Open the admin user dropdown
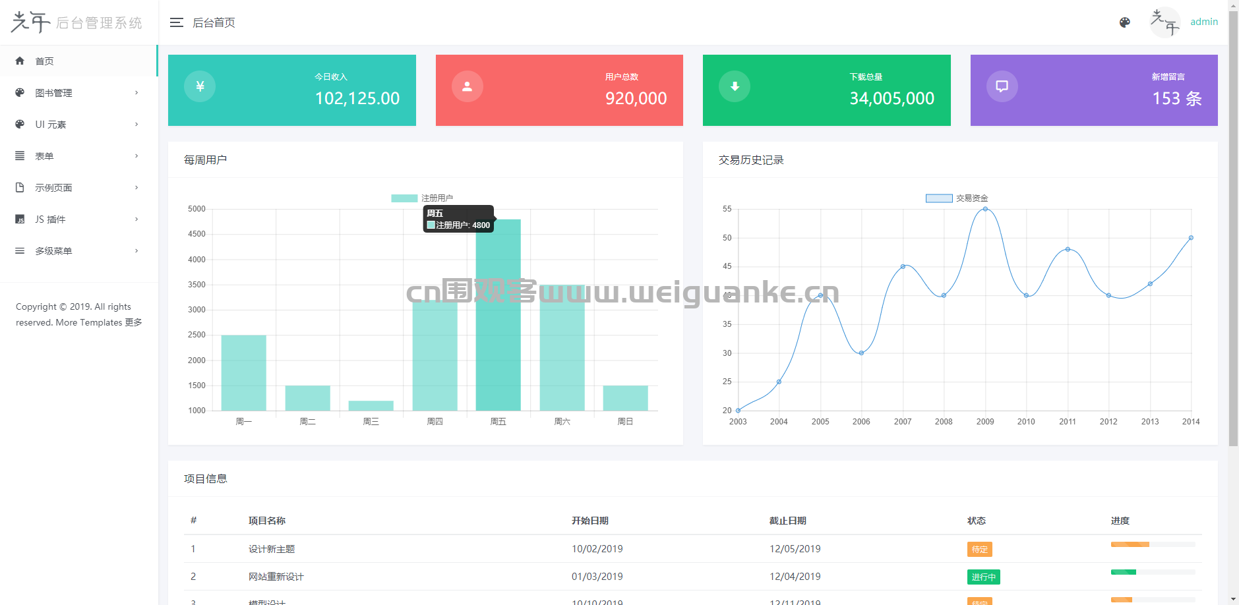Viewport: 1239px width, 605px height. point(1203,22)
